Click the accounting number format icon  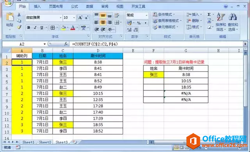[129, 23]
